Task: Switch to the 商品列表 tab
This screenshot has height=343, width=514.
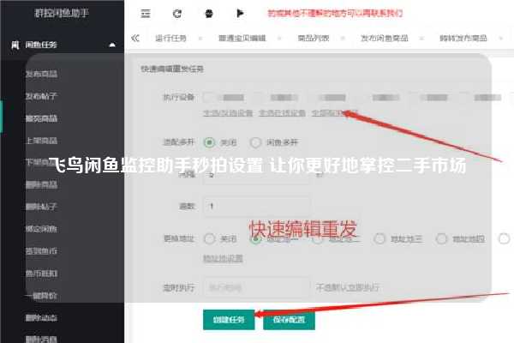Action: click(x=314, y=38)
